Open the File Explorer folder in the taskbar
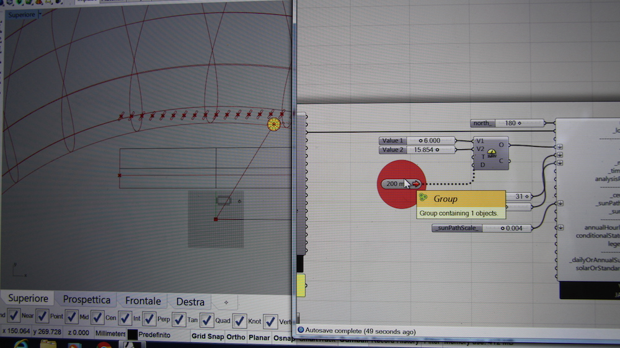620x348 pixels. point(48,344)
